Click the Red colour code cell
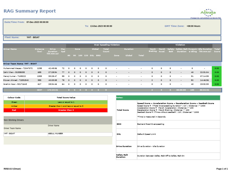Image resolution: width=231 pixels, height=179 pixels. [14, 110]
